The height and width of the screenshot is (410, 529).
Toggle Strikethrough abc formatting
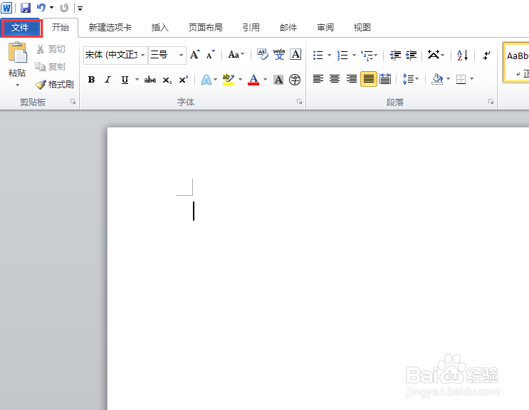point(150,80)
